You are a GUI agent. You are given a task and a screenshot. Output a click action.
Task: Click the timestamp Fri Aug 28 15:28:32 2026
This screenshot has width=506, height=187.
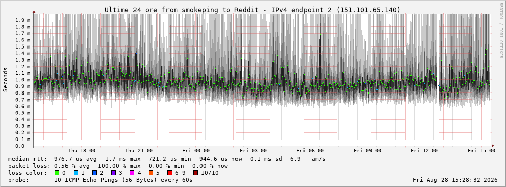click(455, 180)
